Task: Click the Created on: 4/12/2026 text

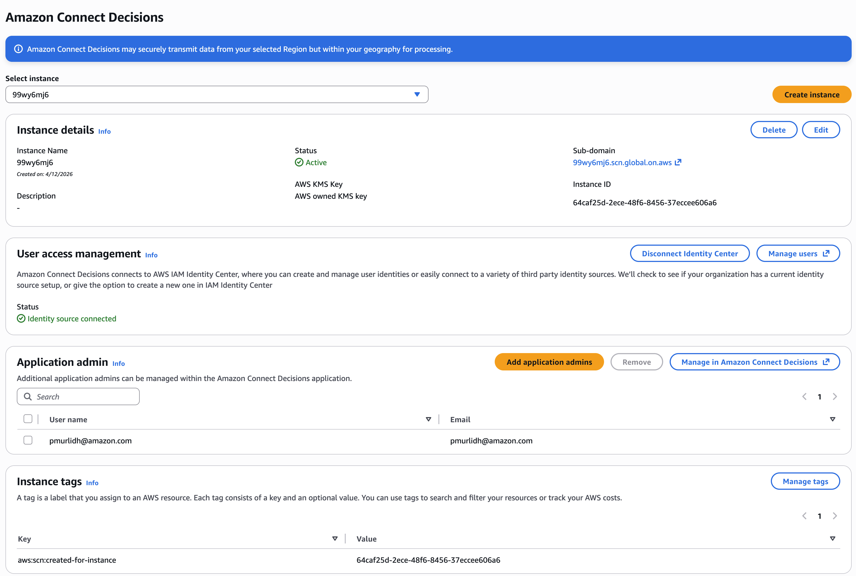Action: coord(45,174)
